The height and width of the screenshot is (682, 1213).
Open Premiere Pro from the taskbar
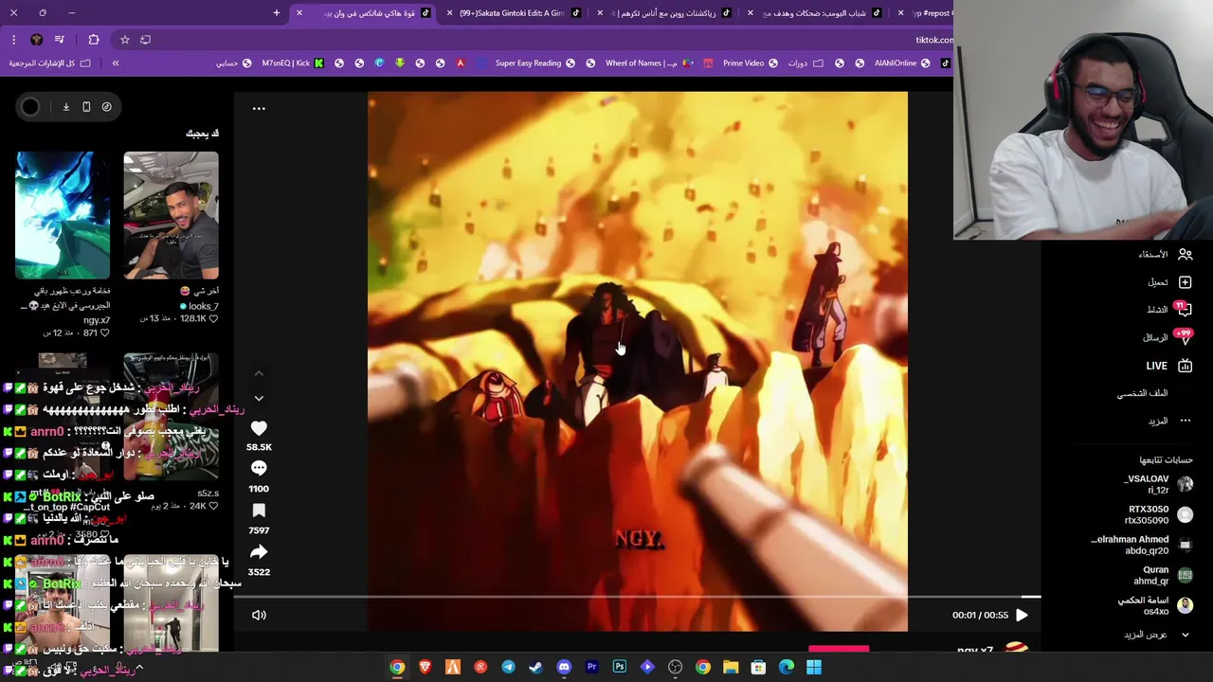(591, 667)
